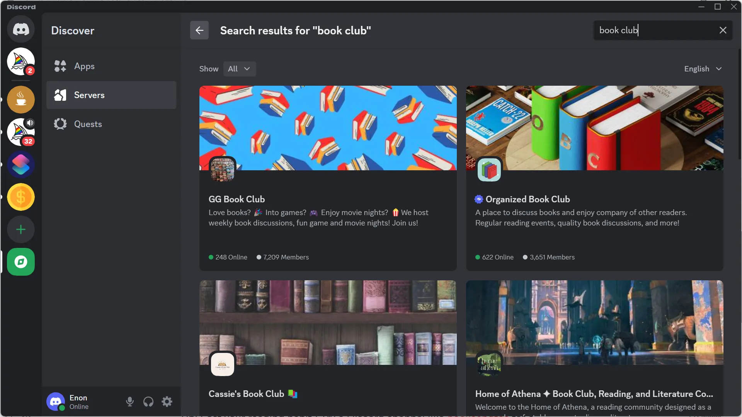Open the Organized Book Club title
This screenshot has height=417, width=742.
528,199
